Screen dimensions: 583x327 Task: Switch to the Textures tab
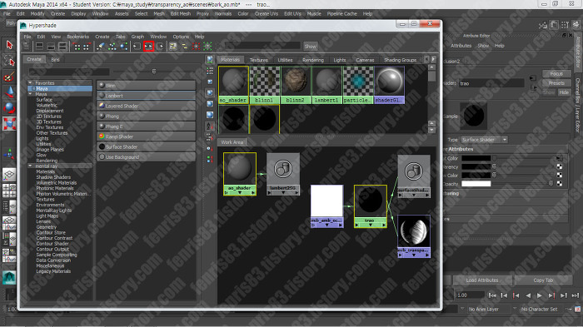(x=259, y=60)
